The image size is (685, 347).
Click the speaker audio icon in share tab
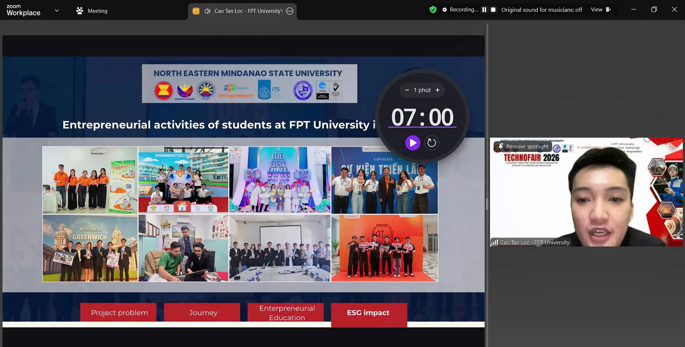pyautogui.click(x=207, y=11)
